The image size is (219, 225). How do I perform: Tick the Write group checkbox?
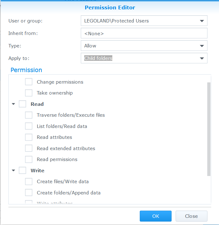pos(22,170)
